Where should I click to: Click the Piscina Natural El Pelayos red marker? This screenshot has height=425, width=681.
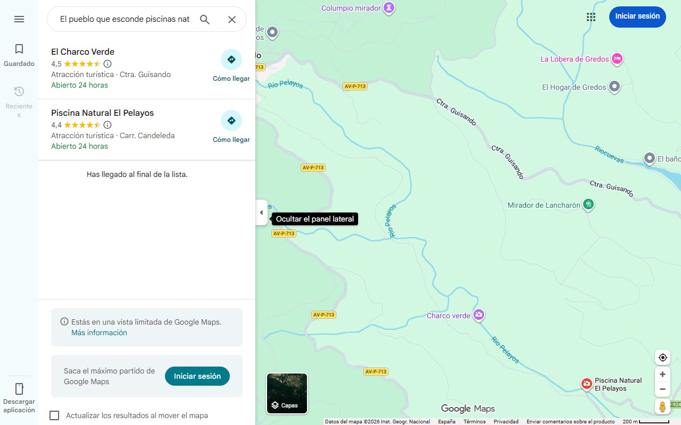pyautogui.click(x=586, y=384)
